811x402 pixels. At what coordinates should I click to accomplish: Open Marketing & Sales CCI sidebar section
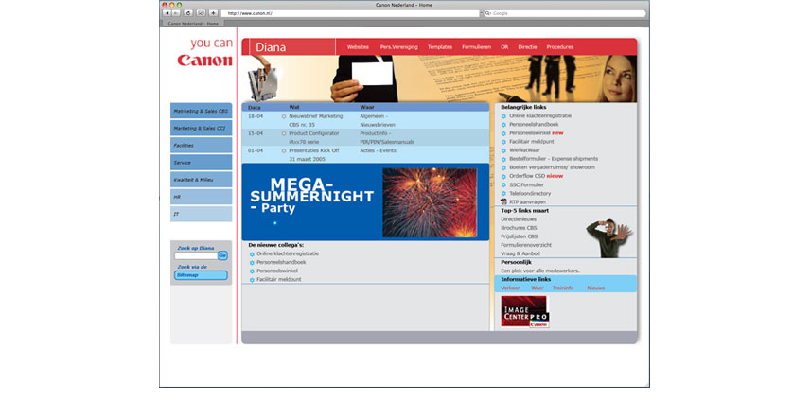(202, 128)
